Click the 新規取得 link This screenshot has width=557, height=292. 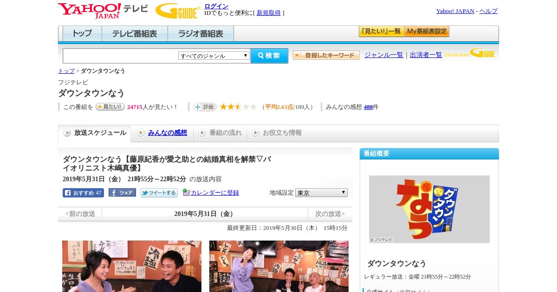tap(269, 13)
